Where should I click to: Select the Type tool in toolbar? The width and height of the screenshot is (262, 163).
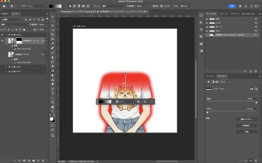[x=52, y=93]
